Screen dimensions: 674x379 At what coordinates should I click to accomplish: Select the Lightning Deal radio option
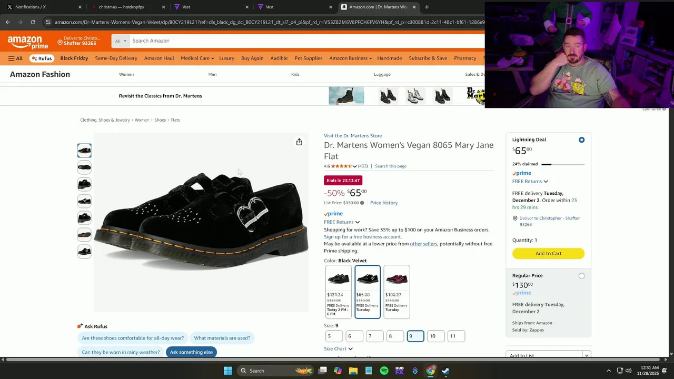click(581, 140)
